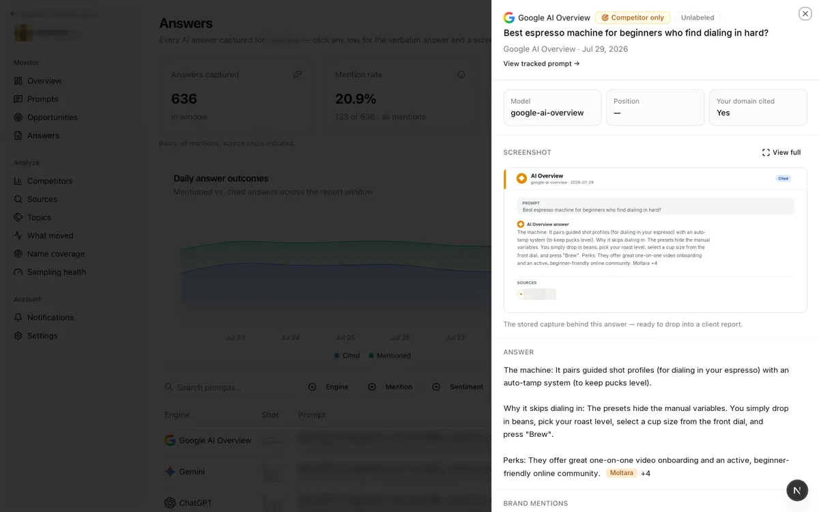Open the Engine filter
Screen dimensions: 819x512
click(x=329, y=387)
